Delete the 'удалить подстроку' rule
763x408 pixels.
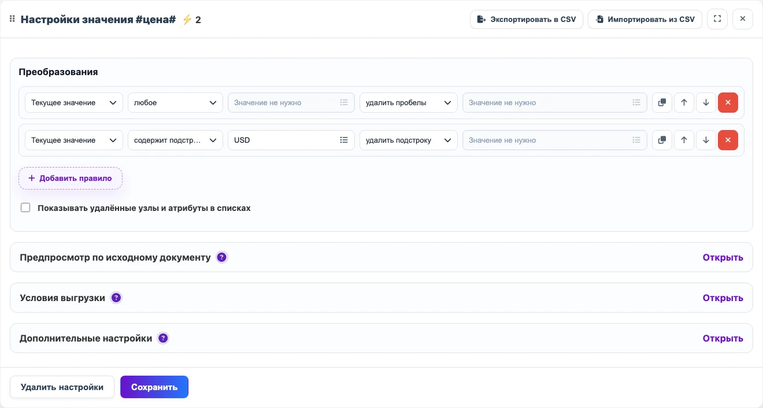(x=728, y=140)
